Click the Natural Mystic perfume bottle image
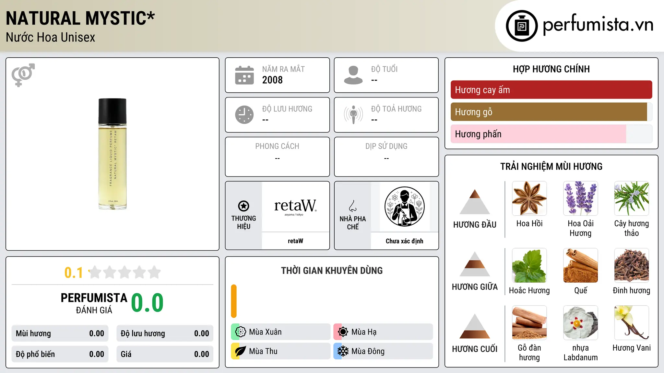The image size is (664, 373). (113, 154)
